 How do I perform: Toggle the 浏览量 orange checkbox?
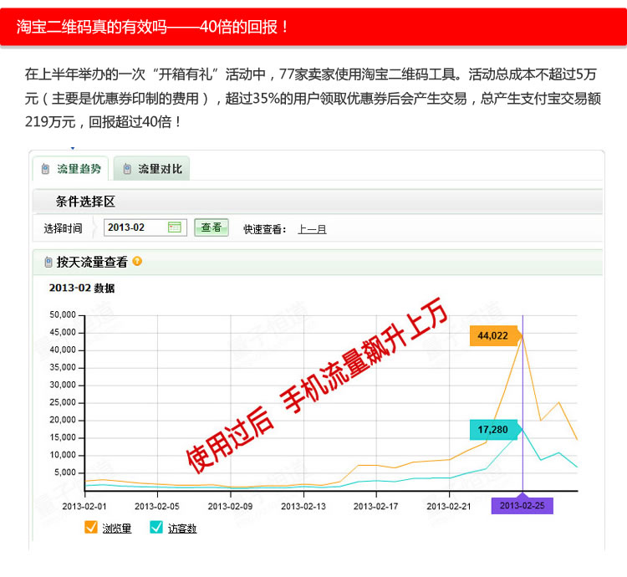click(91, 527)
